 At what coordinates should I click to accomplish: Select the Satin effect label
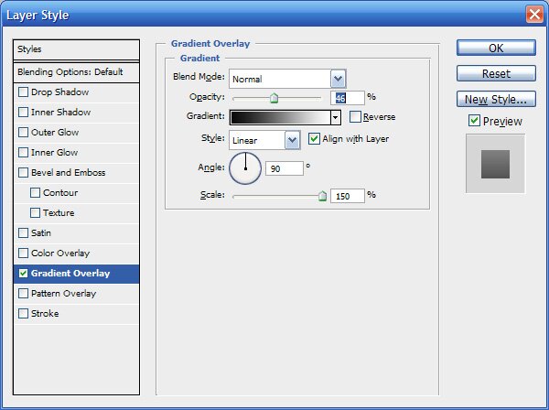point(41,232)
